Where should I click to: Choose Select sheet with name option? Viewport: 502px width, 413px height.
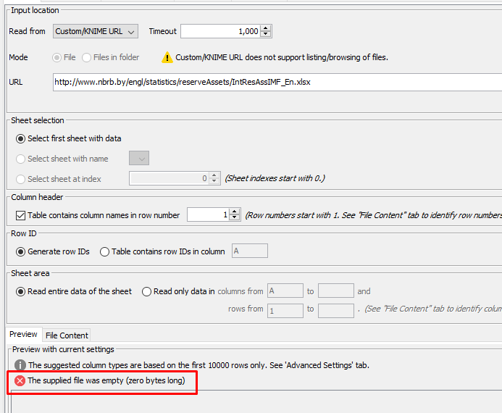[21, 159]
